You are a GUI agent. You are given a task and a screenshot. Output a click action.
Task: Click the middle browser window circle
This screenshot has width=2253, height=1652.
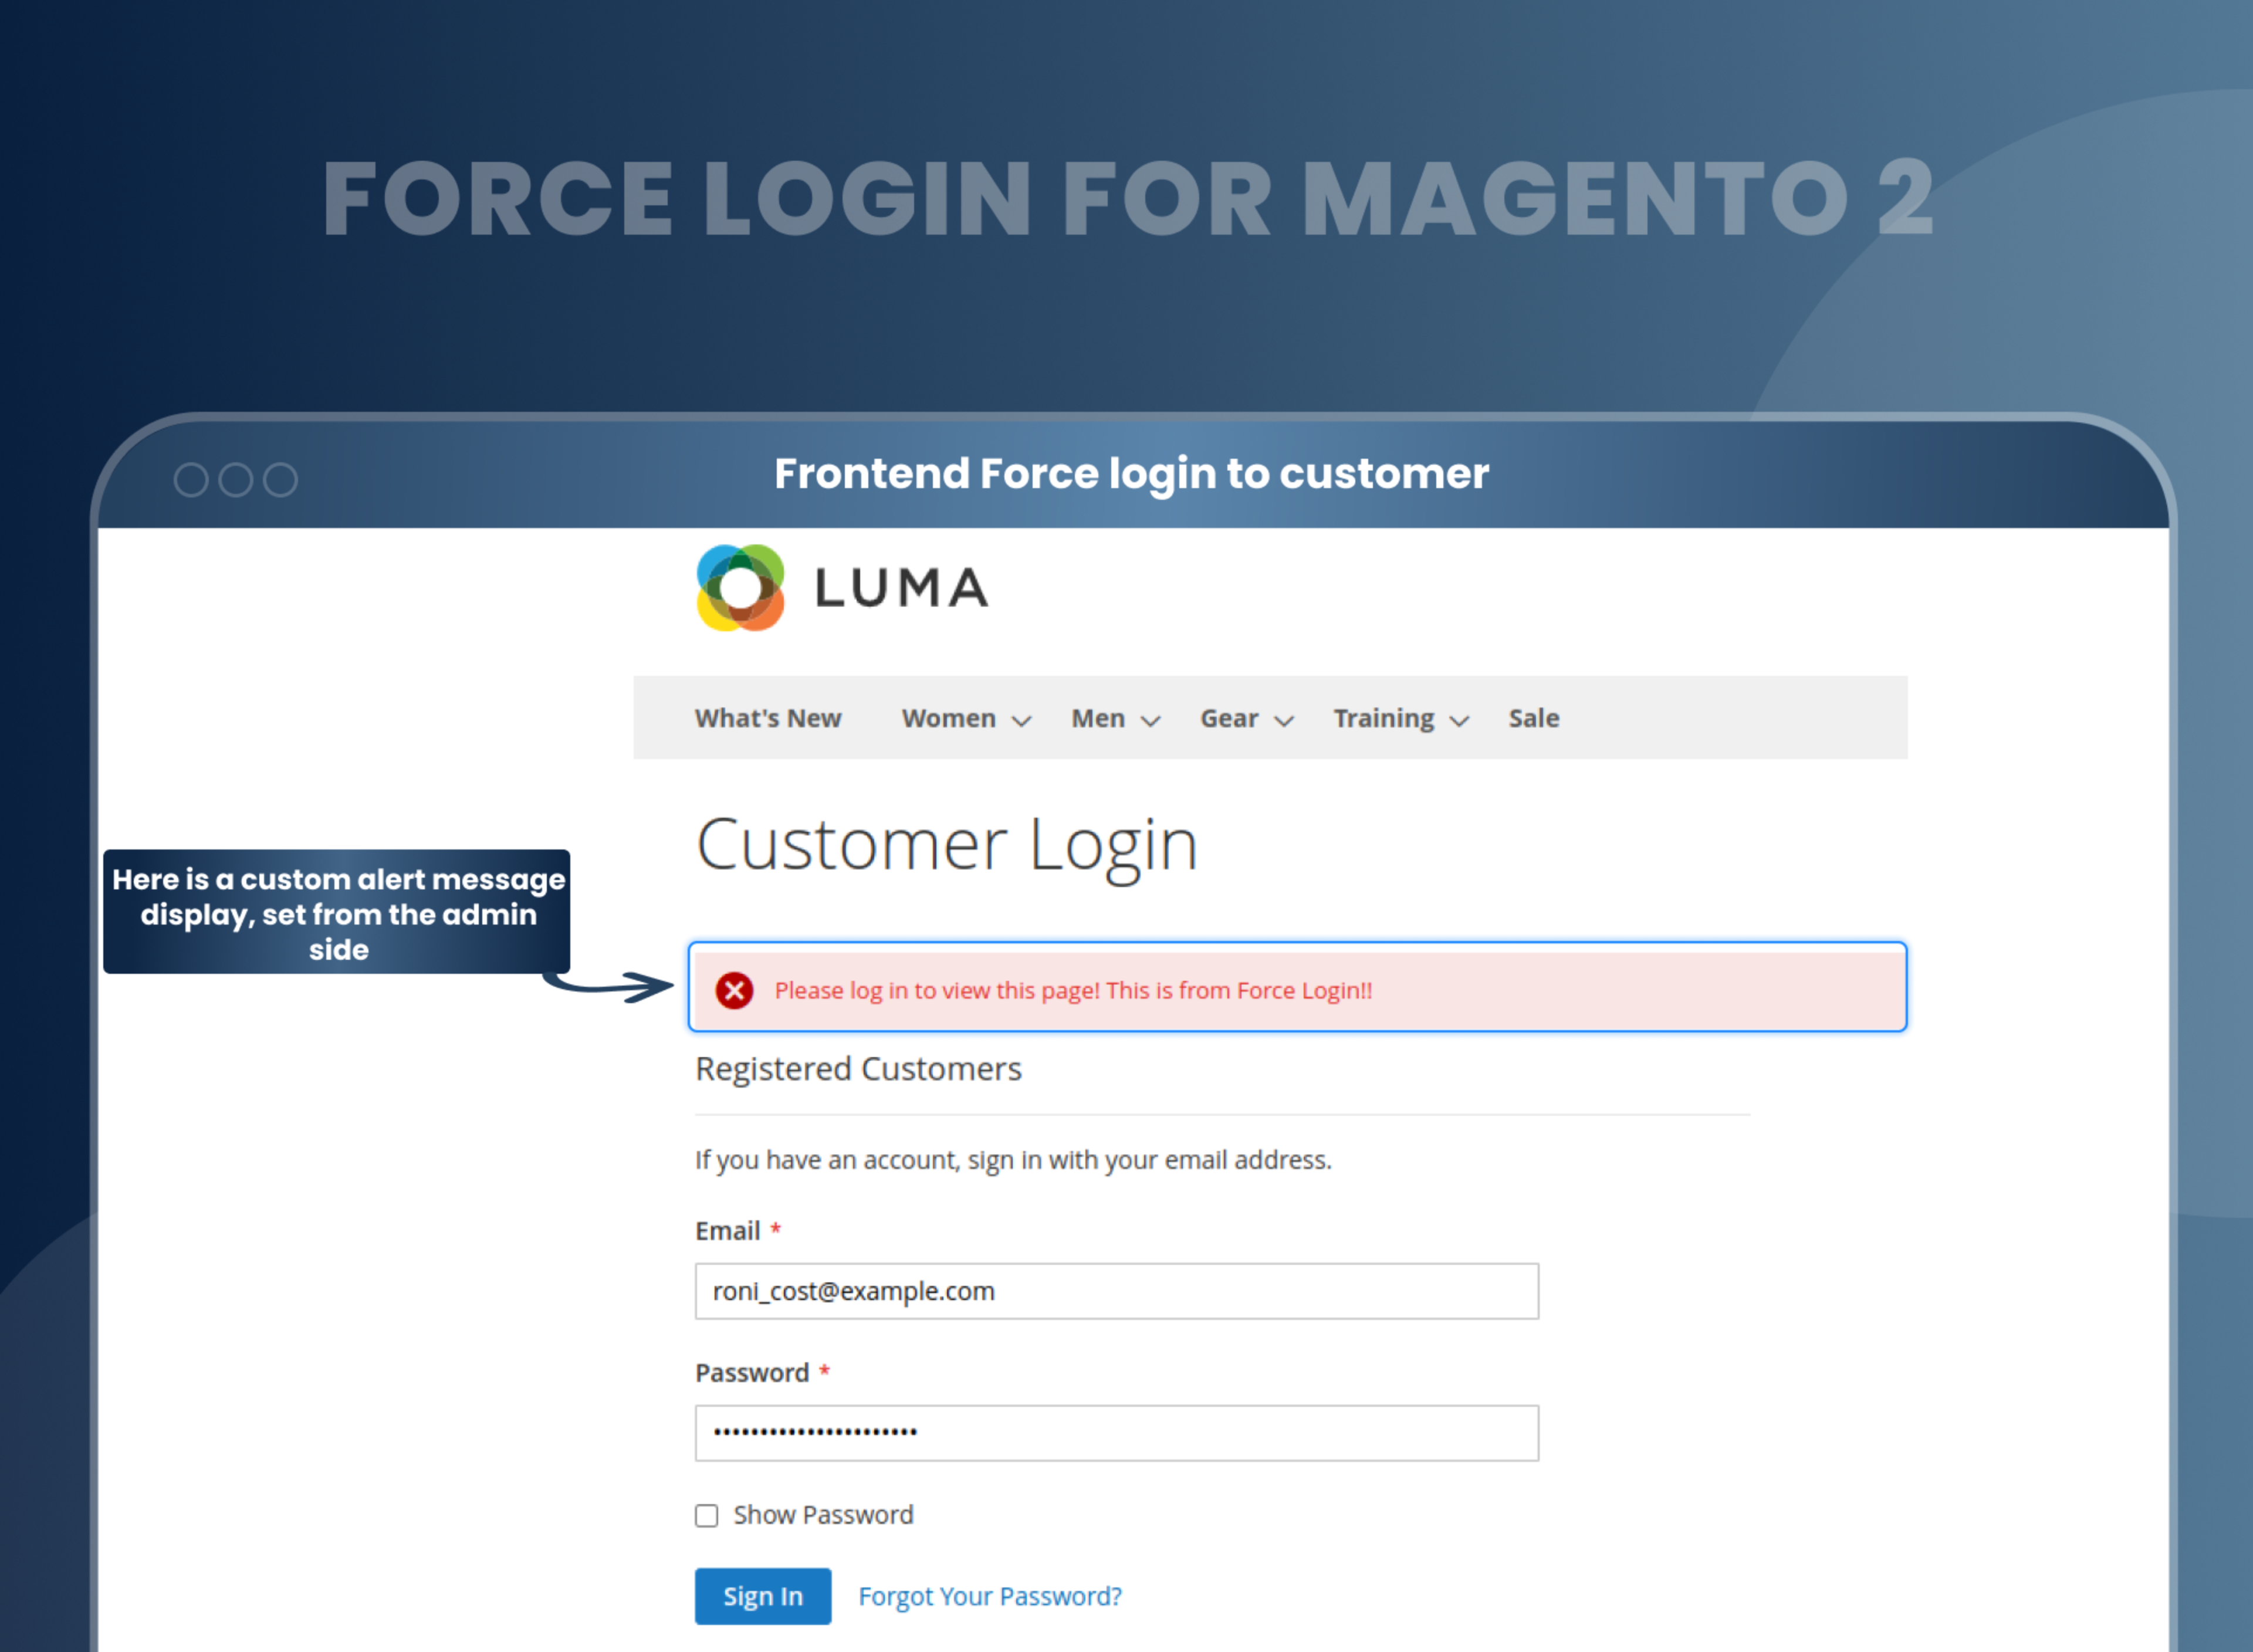[x=236, y=480]
